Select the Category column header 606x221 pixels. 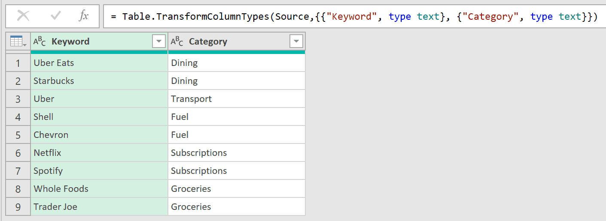[x=237, y=42]
